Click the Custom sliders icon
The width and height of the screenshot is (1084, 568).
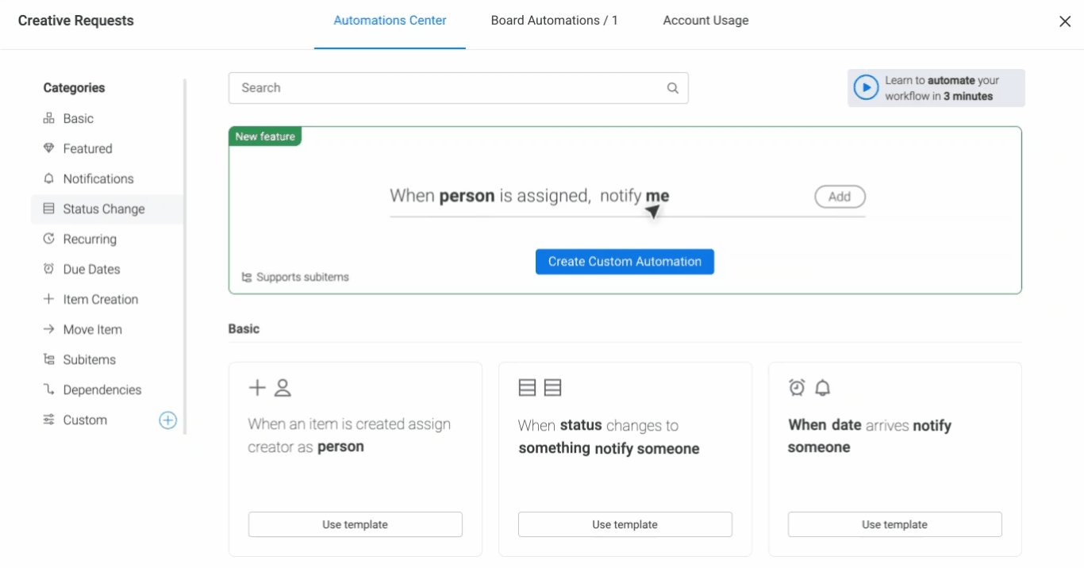pyautogui.click(x=48, y=420)
